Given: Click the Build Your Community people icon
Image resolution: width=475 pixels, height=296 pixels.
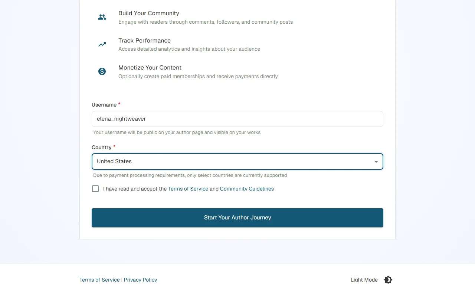Looking at the screenshot, I should [x=102, y=17].
